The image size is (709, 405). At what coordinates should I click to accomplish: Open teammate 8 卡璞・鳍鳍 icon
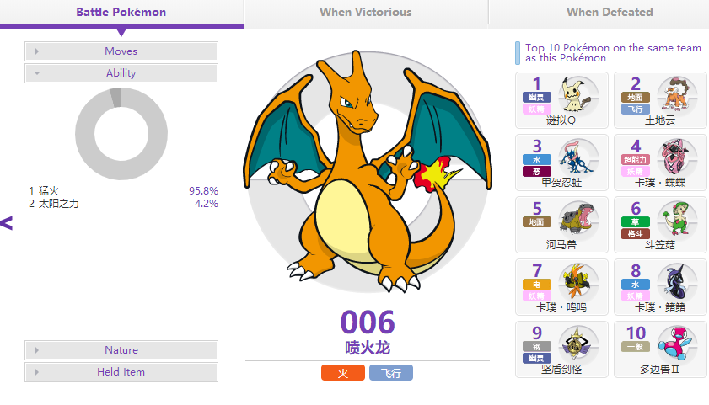677,281
